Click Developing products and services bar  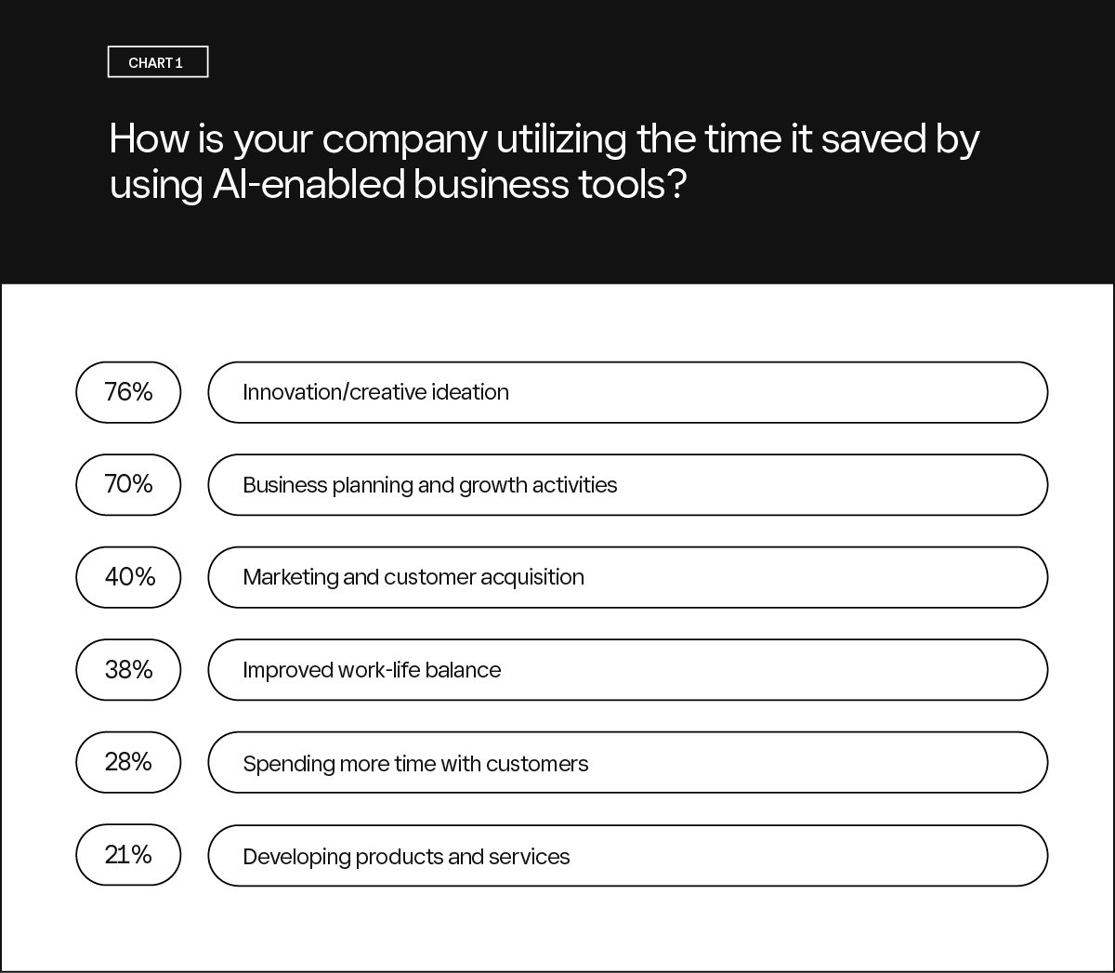627,855
